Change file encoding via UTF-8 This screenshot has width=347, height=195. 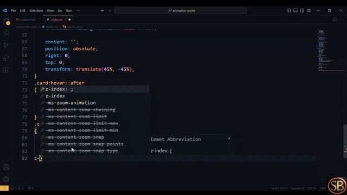point(312,188)
